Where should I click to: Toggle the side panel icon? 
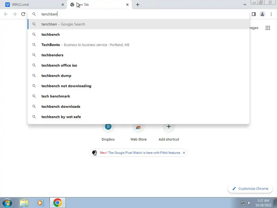tap(254, 14)
